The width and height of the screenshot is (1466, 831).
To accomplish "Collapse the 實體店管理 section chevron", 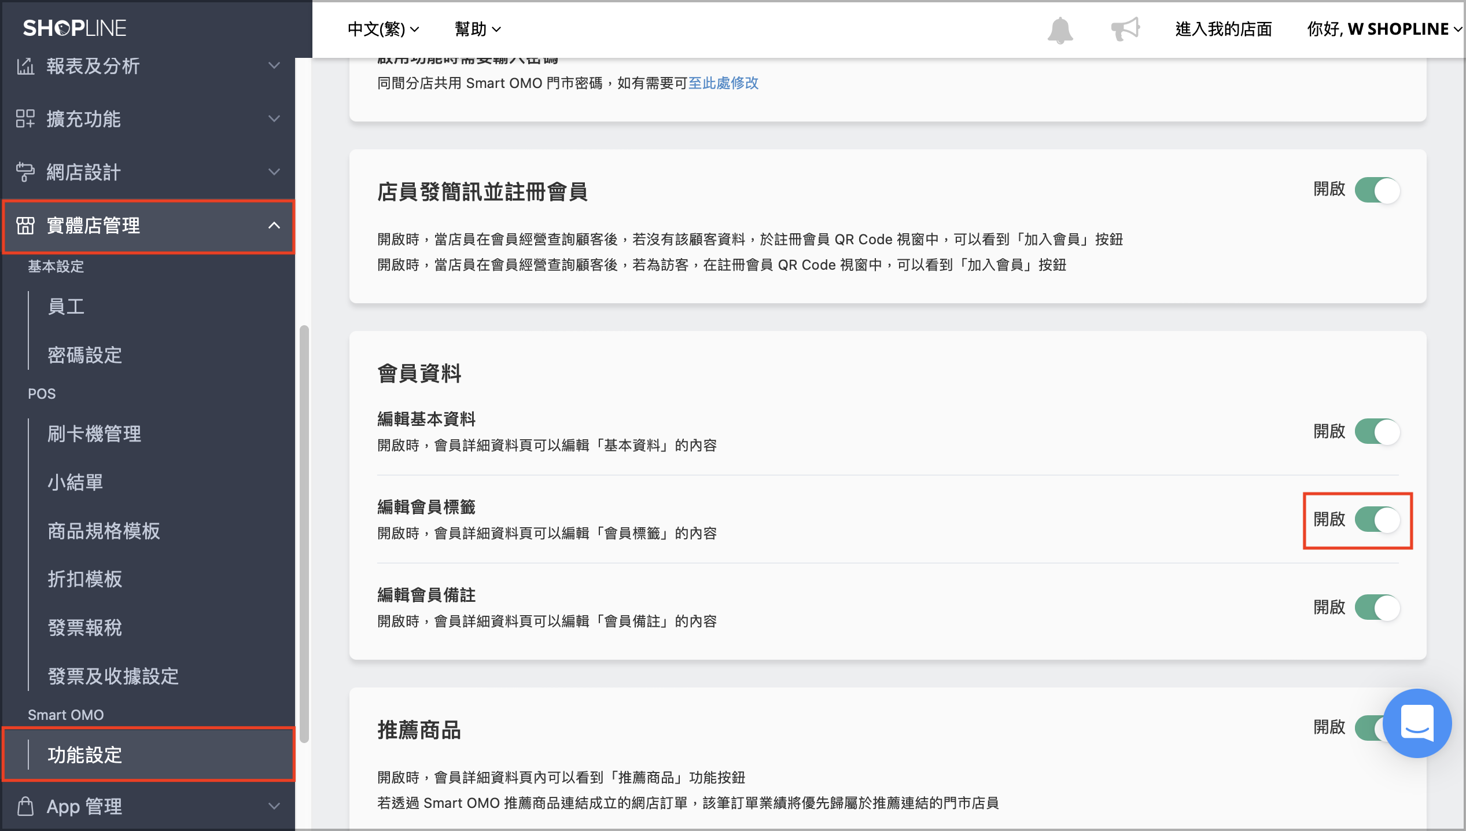I will [274, 226].
